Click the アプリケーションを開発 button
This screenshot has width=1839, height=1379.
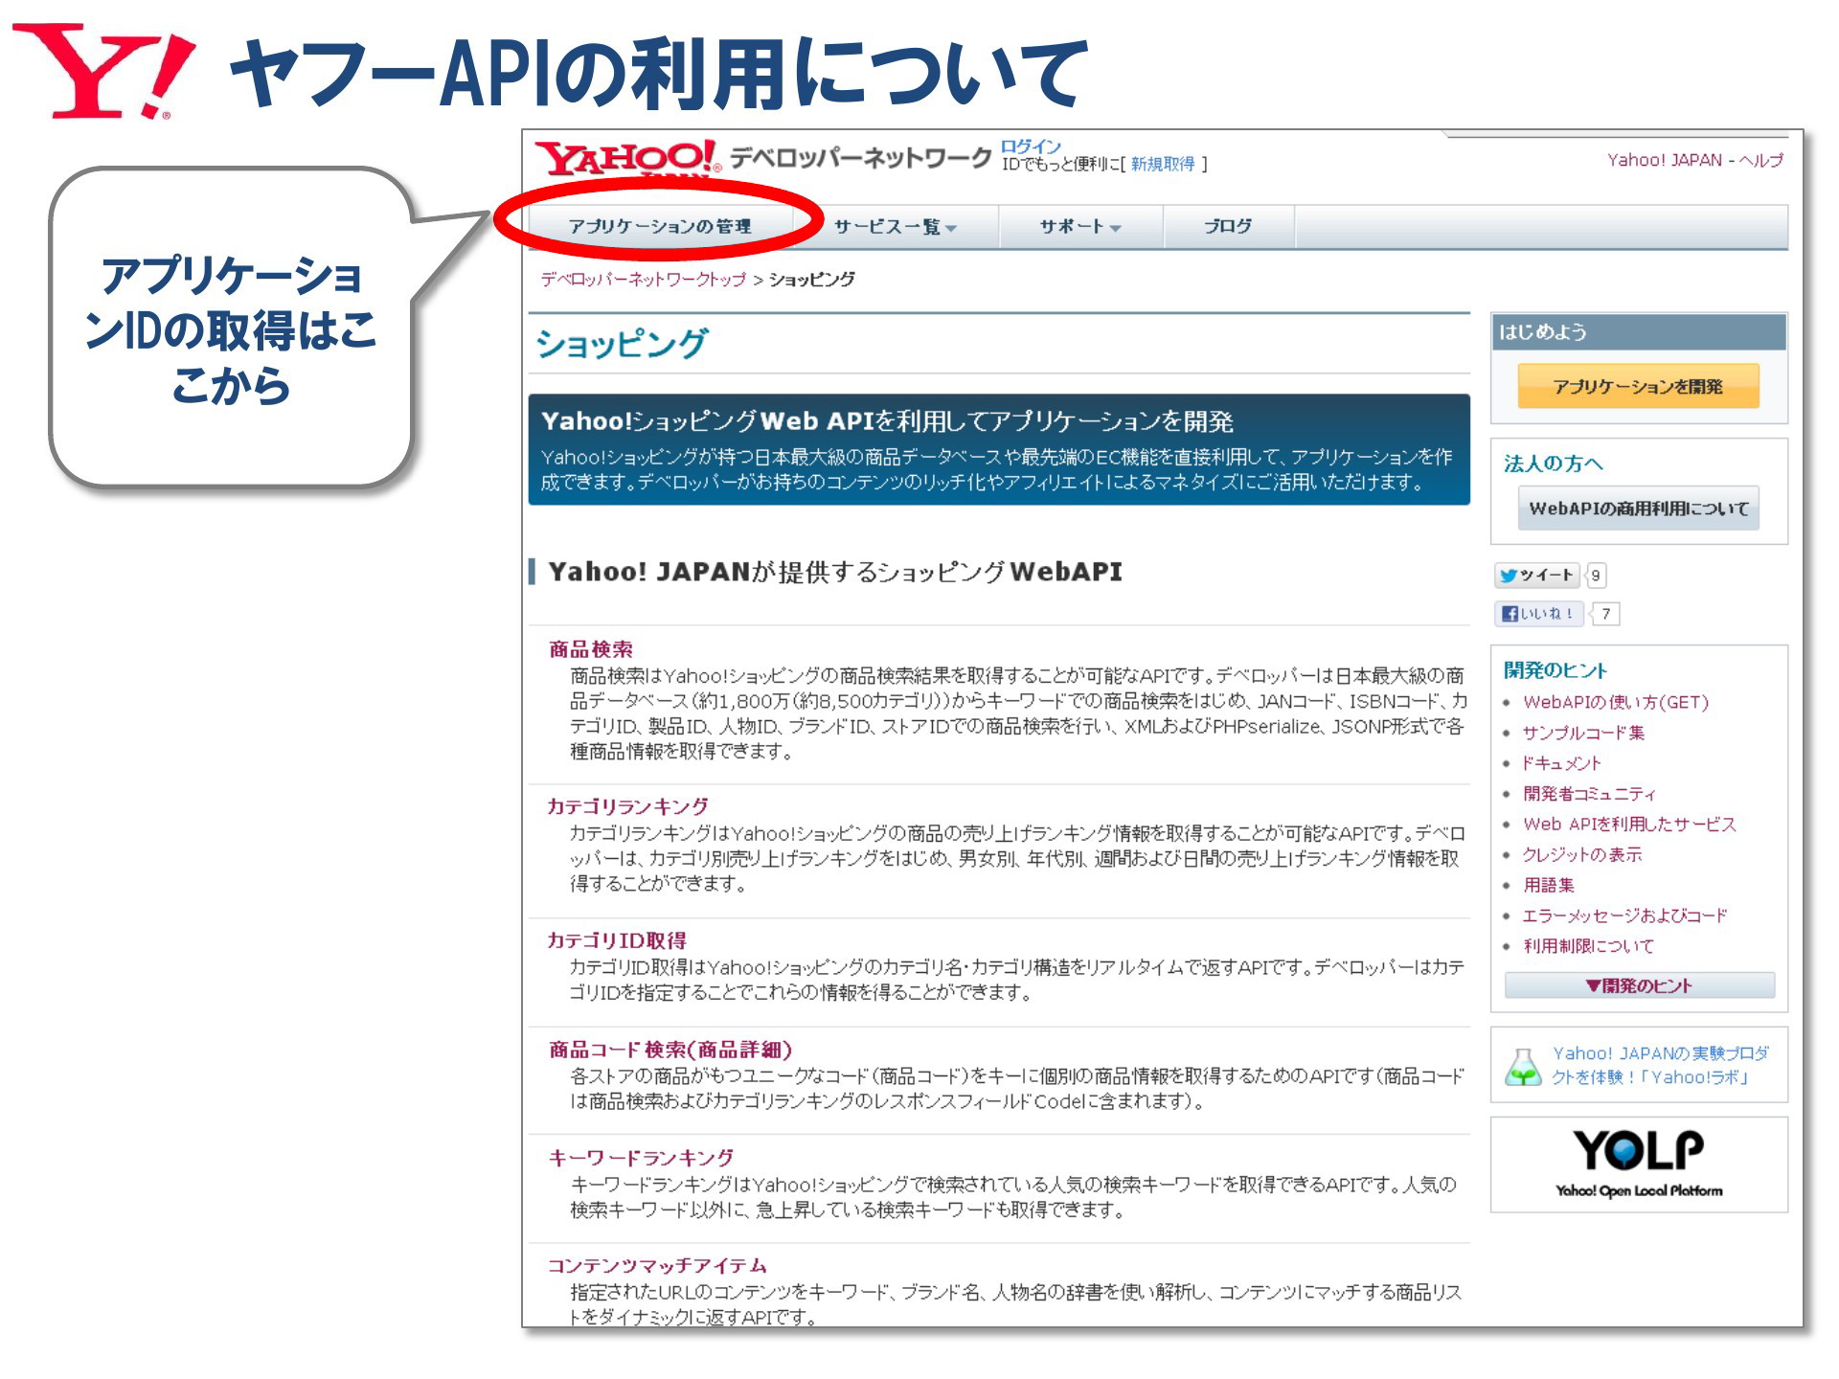point(1638,386)
